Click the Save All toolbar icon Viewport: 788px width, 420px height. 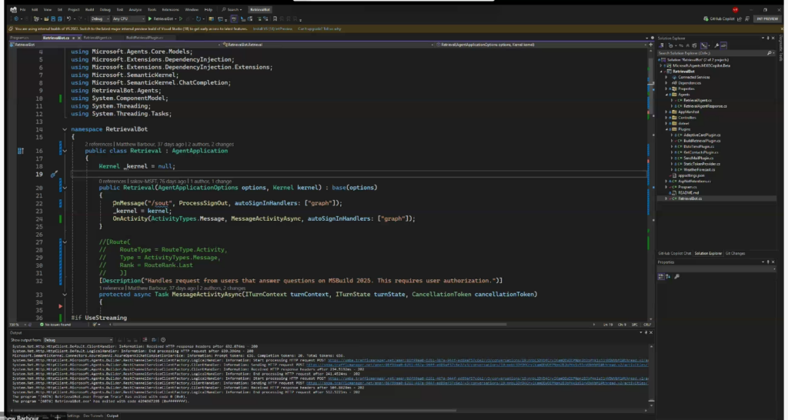[60, 18]
